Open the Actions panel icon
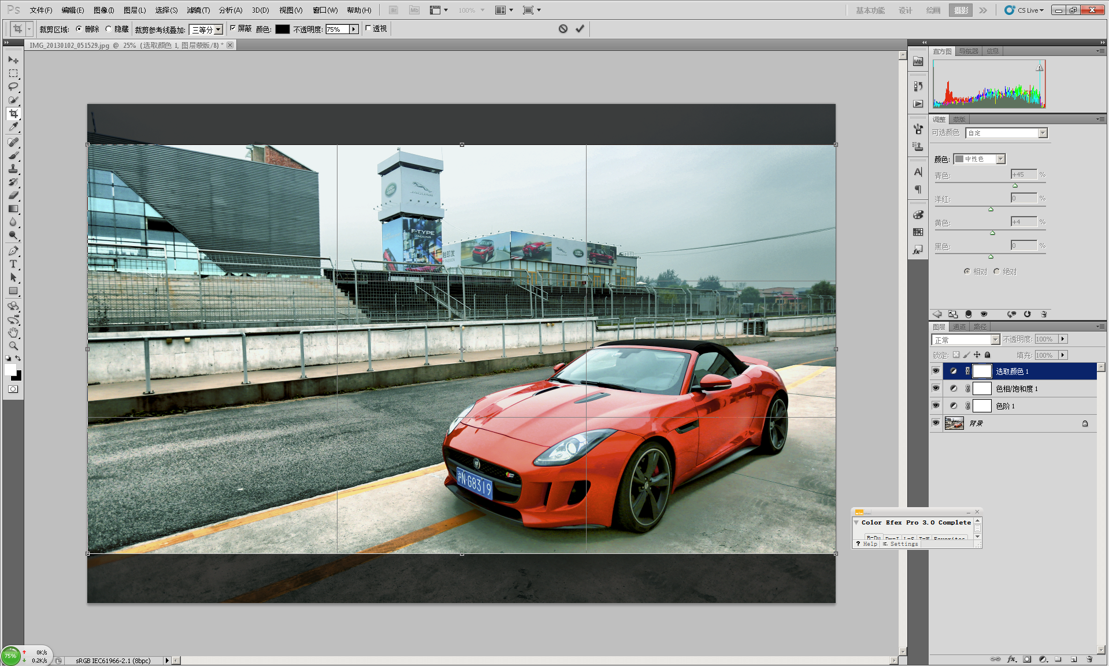Screen dimensions: 1109x666 918,104
